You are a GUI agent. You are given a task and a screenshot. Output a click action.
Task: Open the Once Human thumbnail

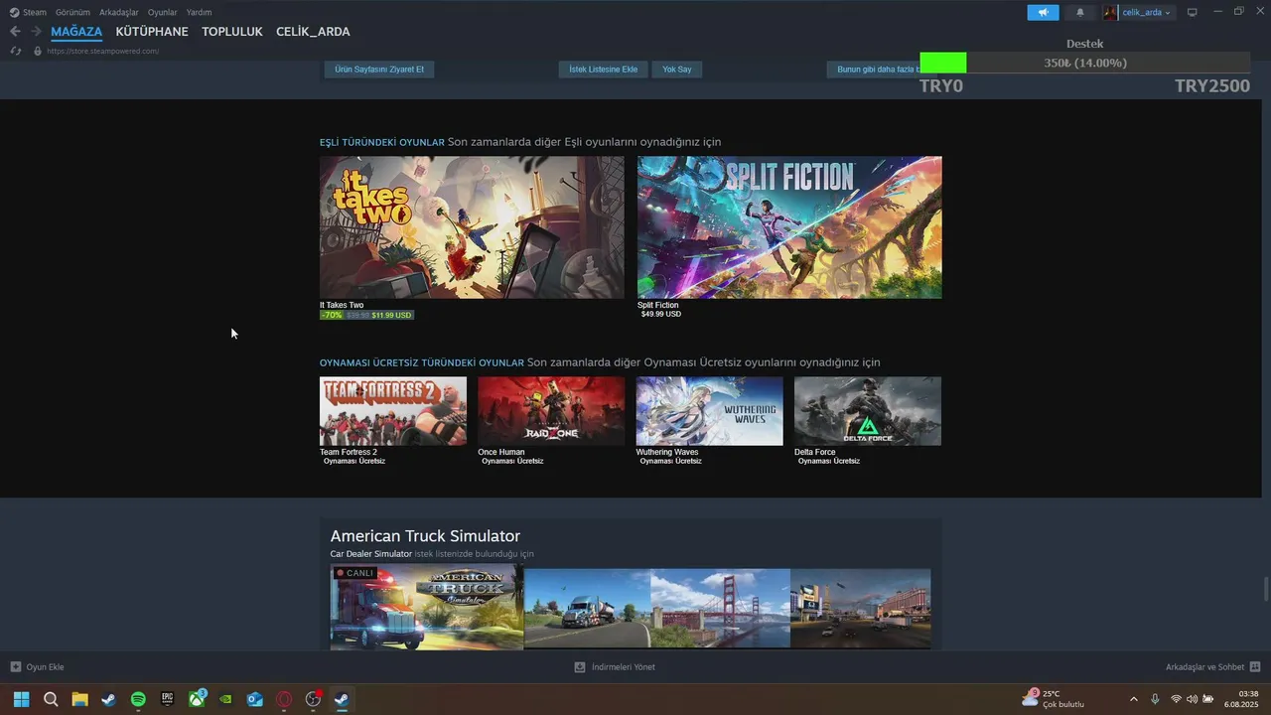[x=551, y=411]
